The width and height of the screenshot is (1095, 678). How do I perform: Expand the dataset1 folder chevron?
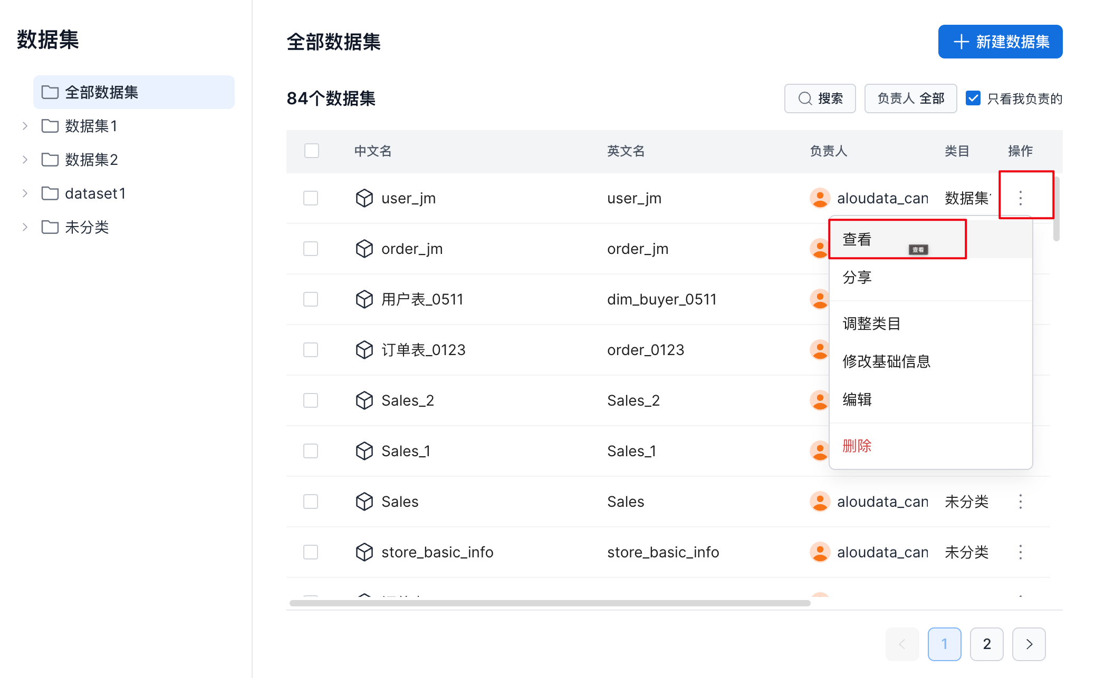pyautogui.click(x=25, y=193)
